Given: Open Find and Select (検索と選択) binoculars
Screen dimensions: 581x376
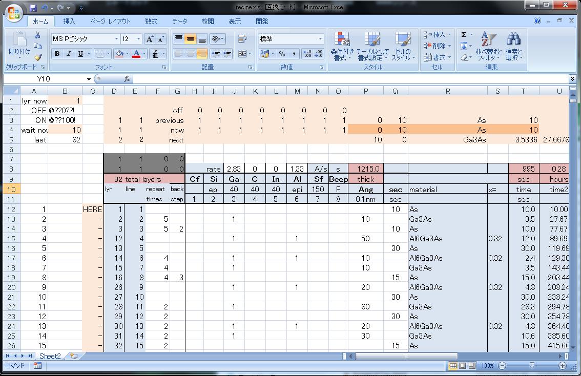Looking at the screenshot, I should pos(513,46).
